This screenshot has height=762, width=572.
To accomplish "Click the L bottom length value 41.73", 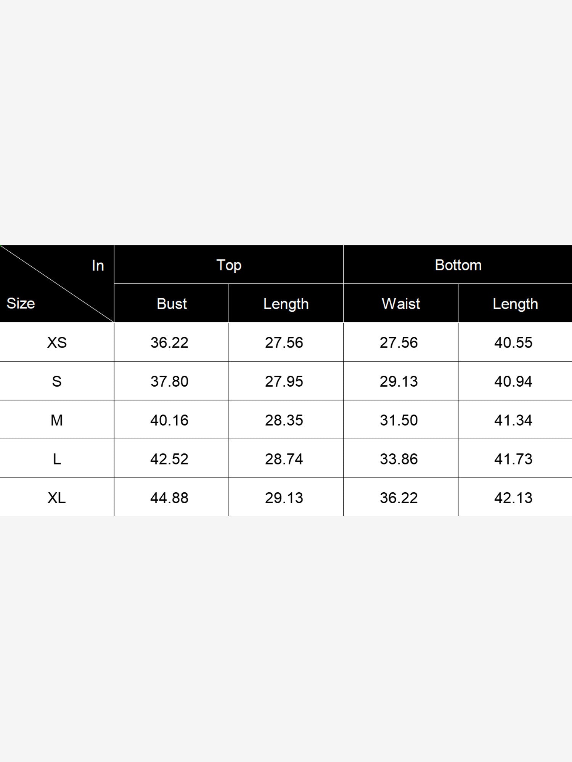I will click(513, 459).
